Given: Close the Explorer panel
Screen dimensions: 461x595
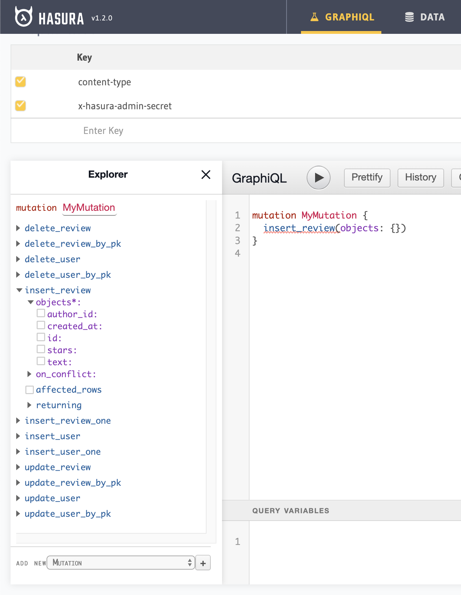Looking at the screenshot, I should 206,174.
